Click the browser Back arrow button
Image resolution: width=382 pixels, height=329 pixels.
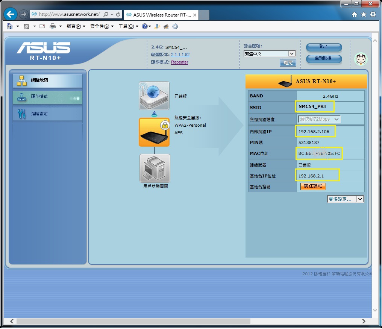[10, 14]
